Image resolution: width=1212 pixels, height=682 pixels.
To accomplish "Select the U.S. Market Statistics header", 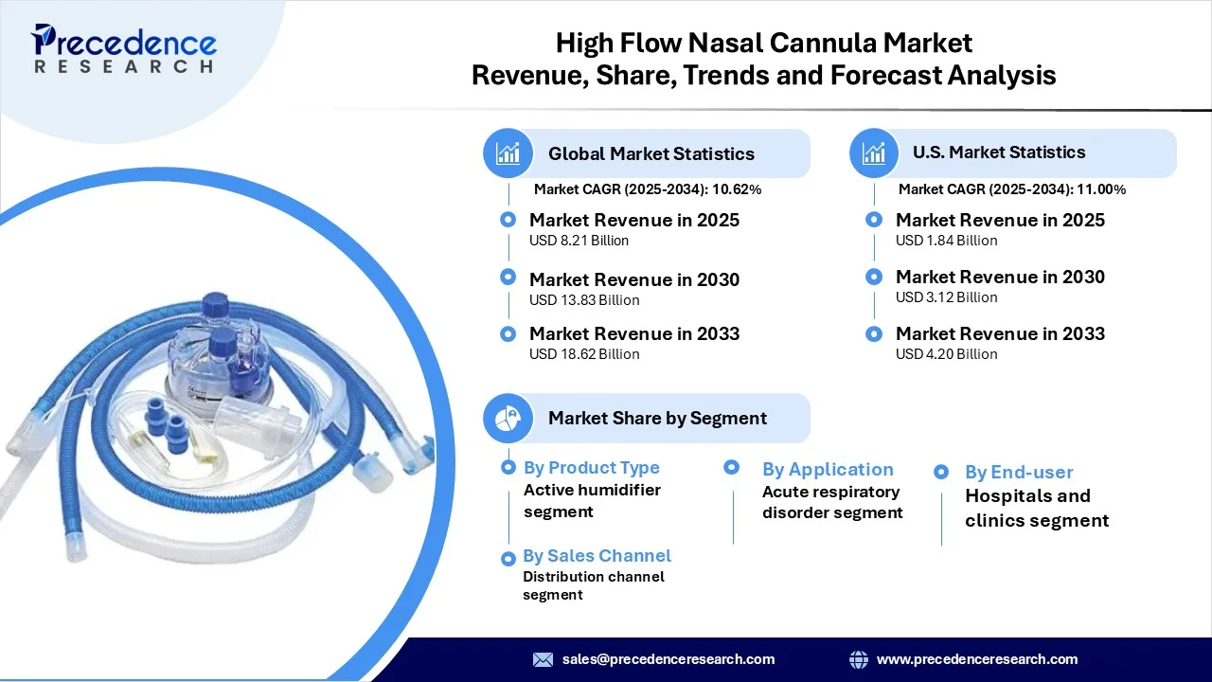I will click(x=999, y=153).
